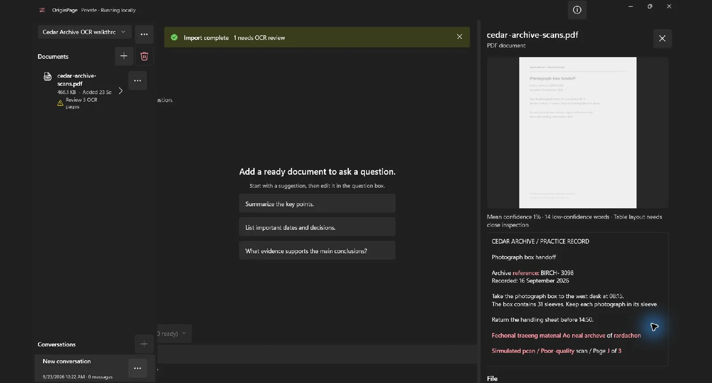
Task: Open more options for cedar-archive-scans.pdf
Action: [138, 80]
